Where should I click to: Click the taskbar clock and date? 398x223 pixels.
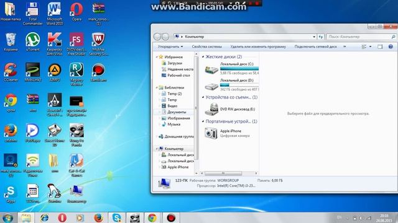tap(384, 218)
